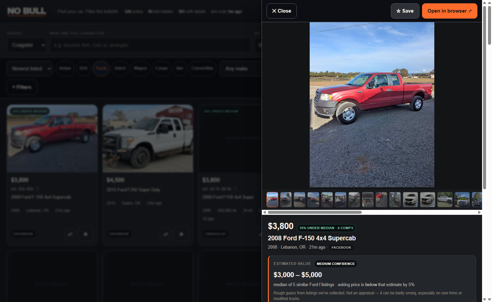Select the Convertible body type chip
The image size is (492, 302).
tap(202, 68)
